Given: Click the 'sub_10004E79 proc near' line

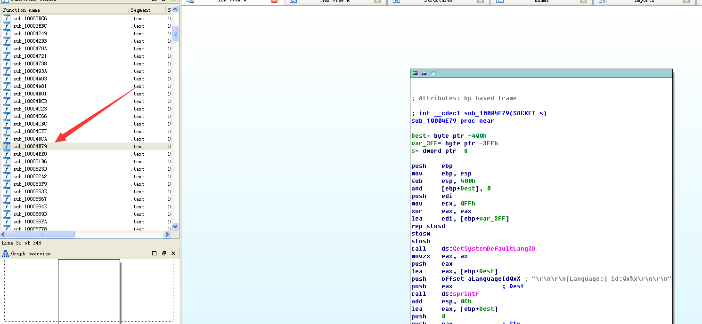Looking at the screenshot, I should (x=453, y=121).
